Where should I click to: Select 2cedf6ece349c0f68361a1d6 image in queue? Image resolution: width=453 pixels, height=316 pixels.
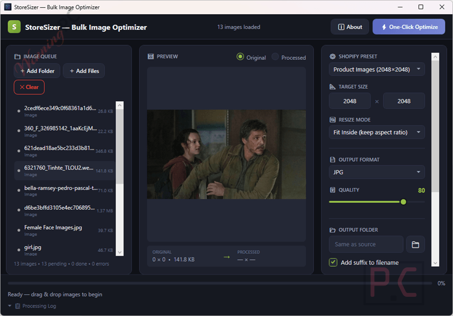point(65,111)
